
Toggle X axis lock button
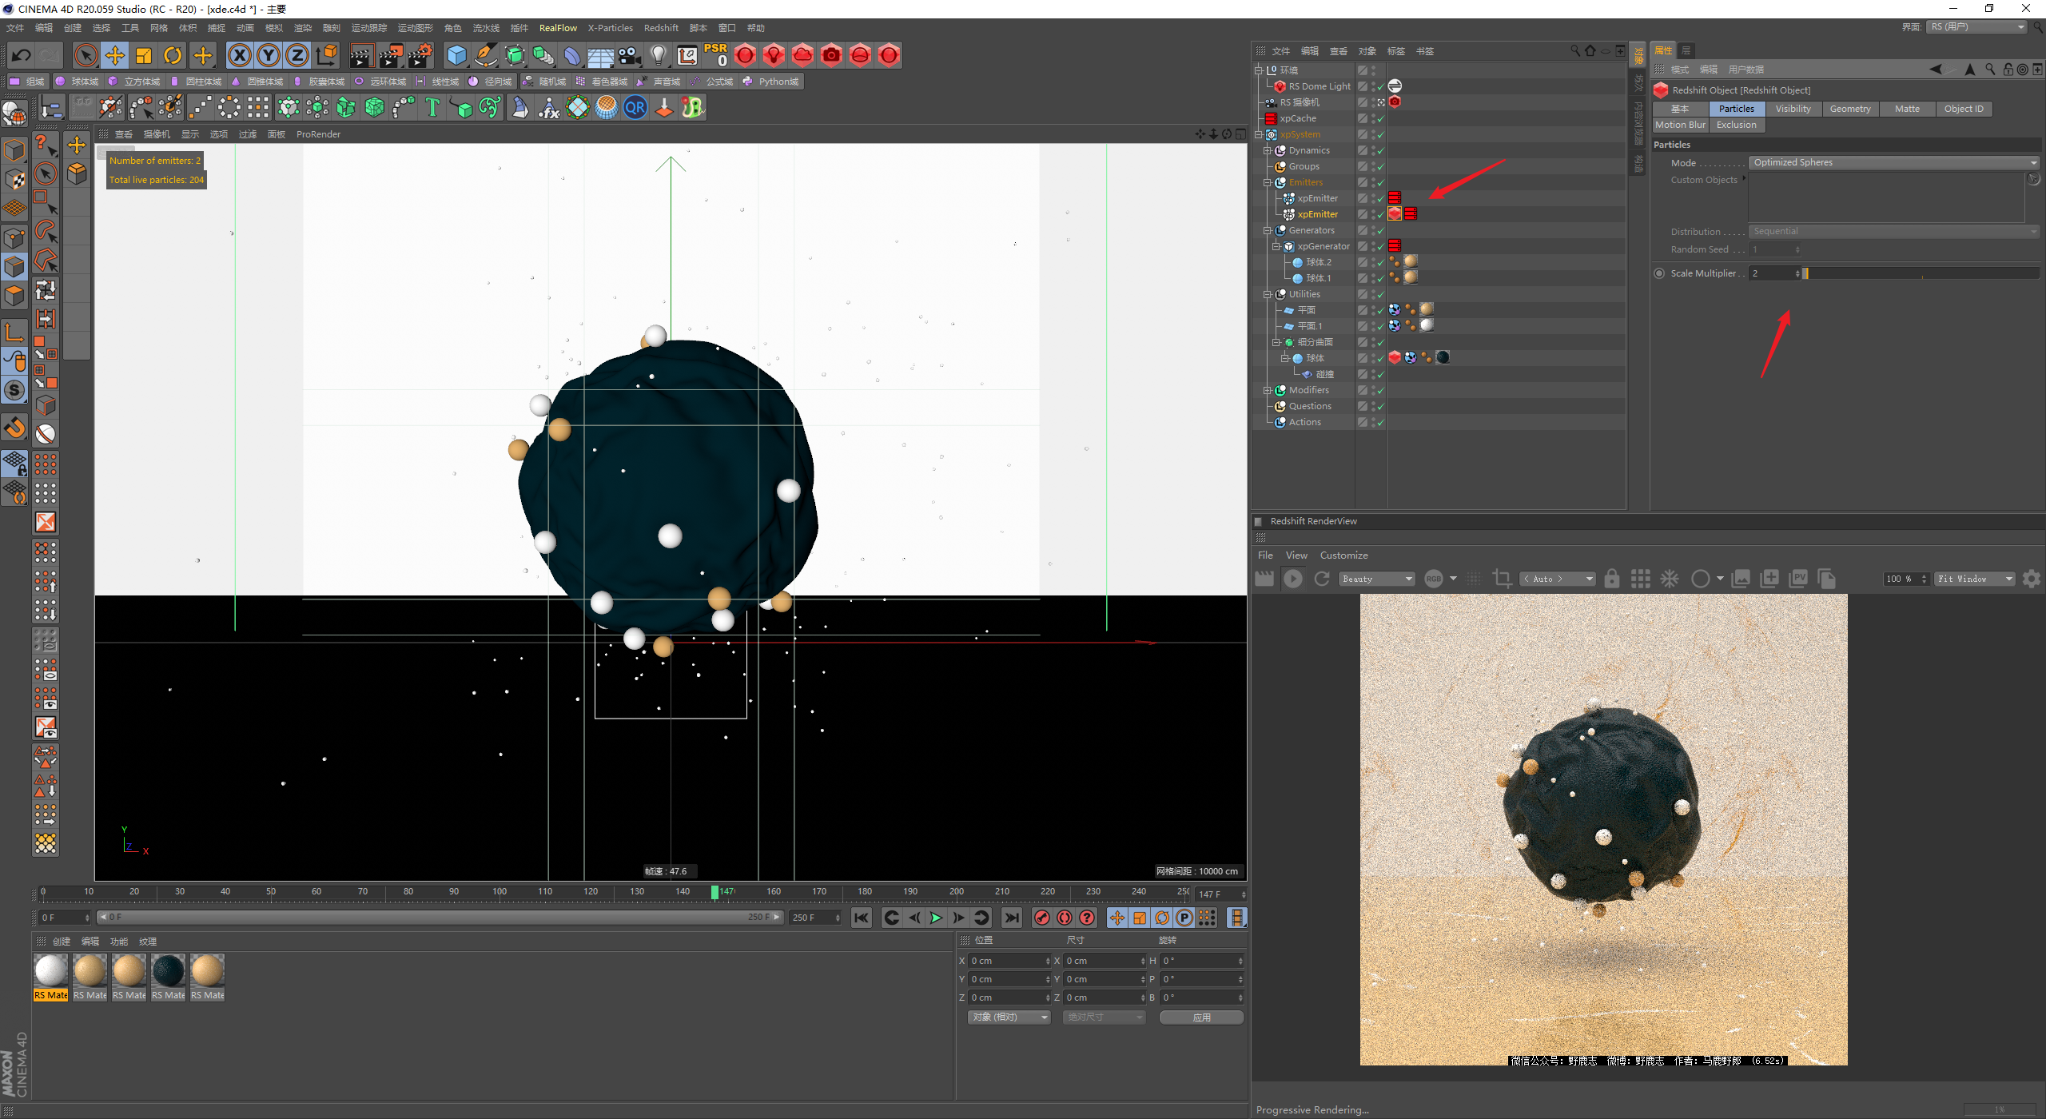[x=239, y=55]
